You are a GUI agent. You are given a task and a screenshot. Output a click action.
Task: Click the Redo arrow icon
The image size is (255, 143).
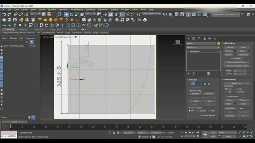10,14
